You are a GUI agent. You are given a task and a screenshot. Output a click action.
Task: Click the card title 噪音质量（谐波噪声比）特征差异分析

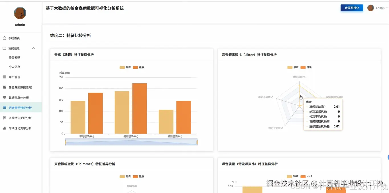[250, 164]
